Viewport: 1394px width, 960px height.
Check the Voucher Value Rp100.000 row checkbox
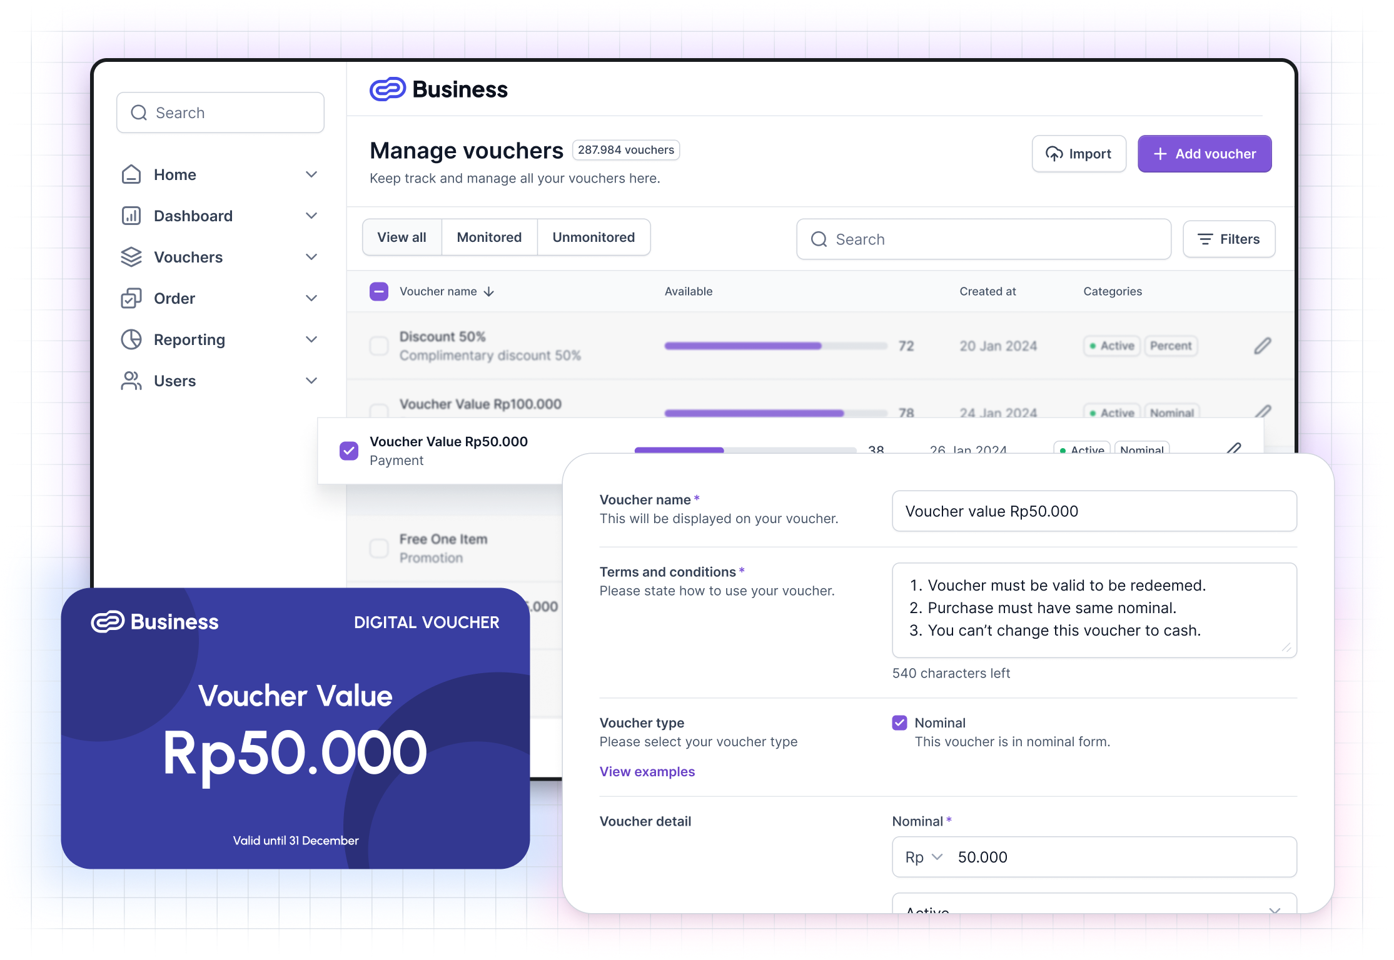[x=379, y=411]
